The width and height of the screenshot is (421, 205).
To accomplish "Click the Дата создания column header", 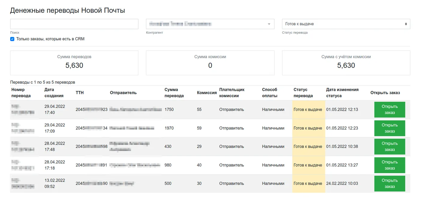I will [x=54, y=93].
